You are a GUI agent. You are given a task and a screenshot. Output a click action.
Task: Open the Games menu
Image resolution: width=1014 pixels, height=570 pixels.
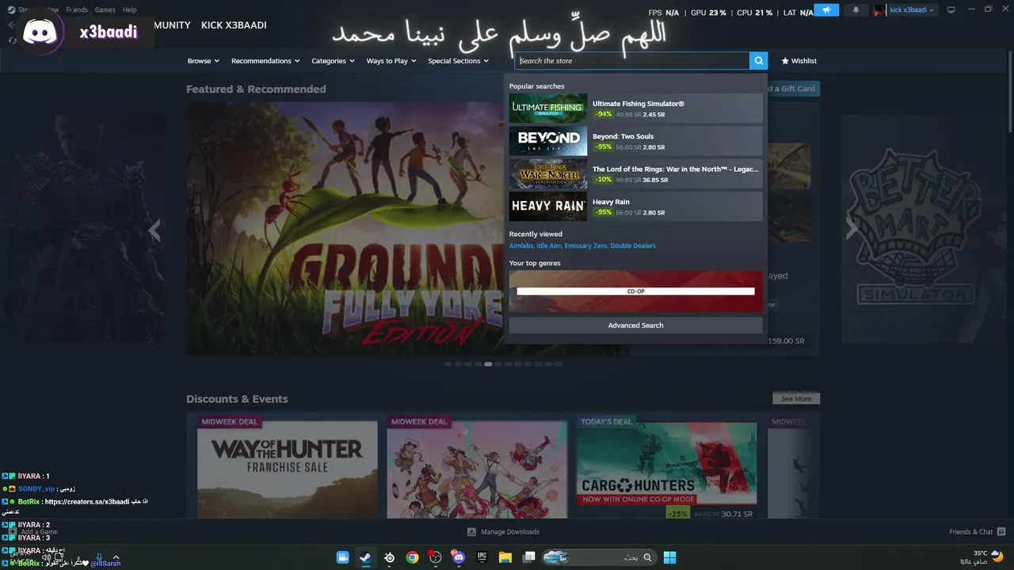(105, 9)
